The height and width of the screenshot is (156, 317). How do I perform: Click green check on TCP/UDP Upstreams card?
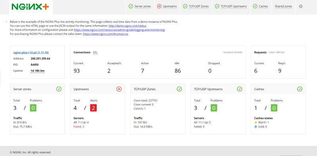coord(240,89)
